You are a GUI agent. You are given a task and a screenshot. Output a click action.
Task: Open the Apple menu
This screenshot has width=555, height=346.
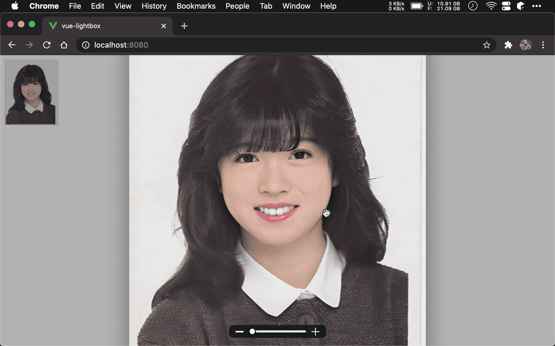(x=15, y=6)
